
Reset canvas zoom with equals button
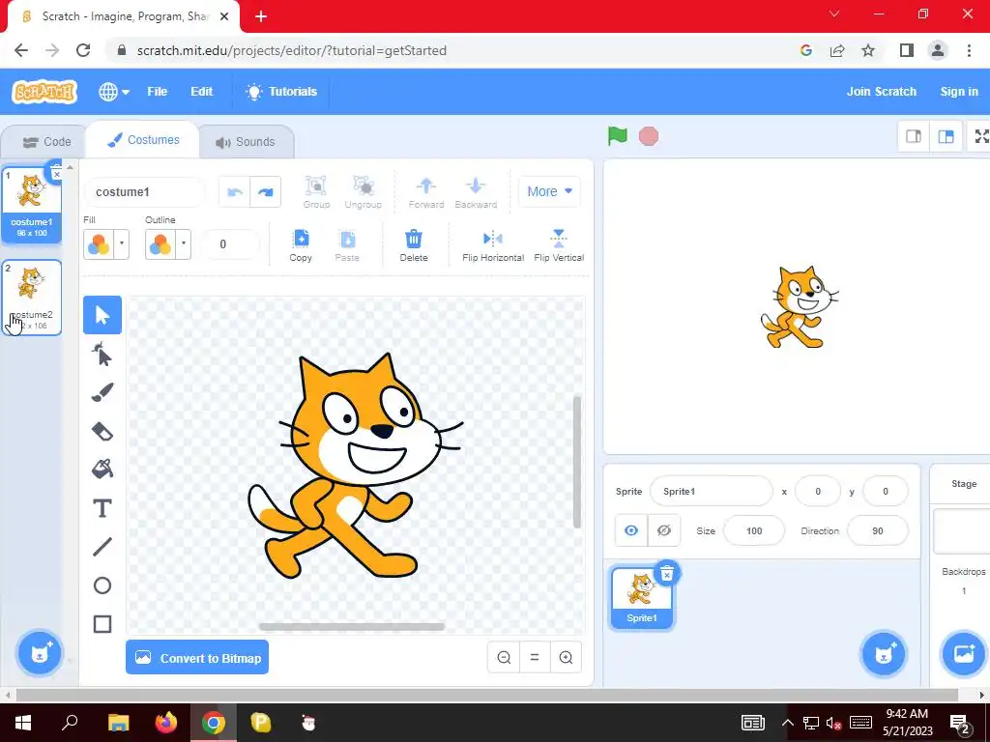(x=535, y=657)
